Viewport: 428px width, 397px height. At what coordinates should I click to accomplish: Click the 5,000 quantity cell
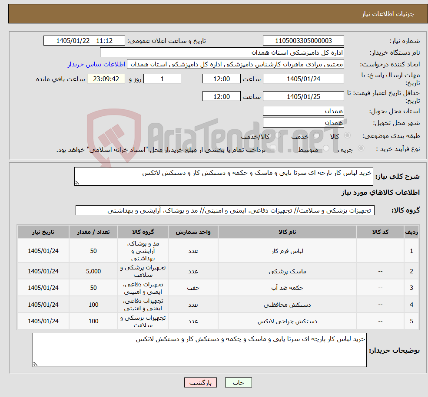pos(93,271)
